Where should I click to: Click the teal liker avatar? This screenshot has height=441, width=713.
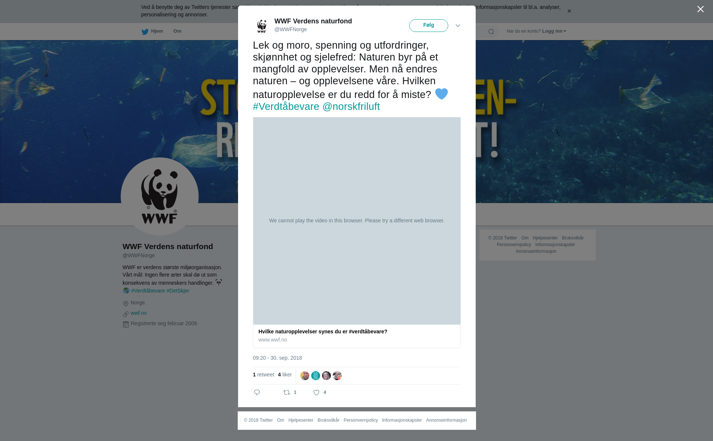coord(316,376)
